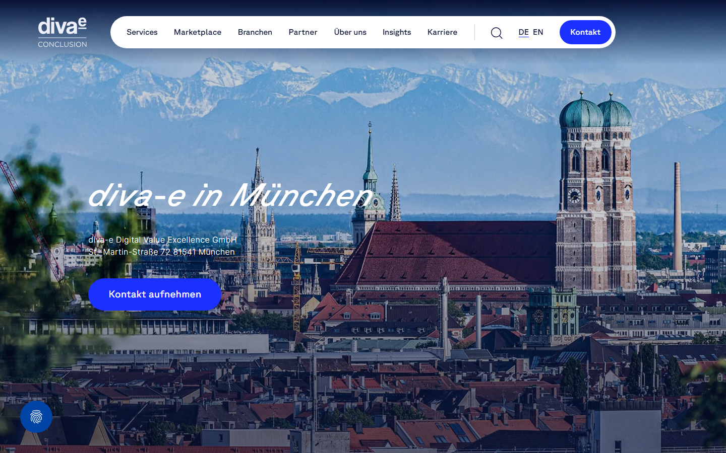
Task: Open the Marketplace menu item
Action: click(198, 32)
